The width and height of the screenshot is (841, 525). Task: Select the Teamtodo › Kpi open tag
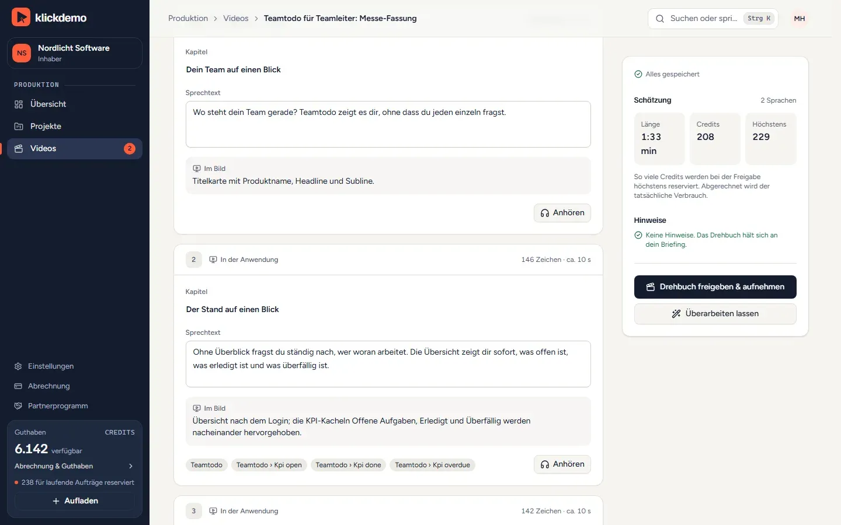(269, 465)
